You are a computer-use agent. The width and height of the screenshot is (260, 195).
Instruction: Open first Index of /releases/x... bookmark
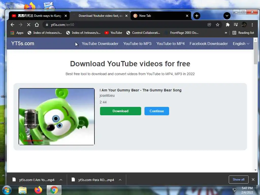(45, 33)
